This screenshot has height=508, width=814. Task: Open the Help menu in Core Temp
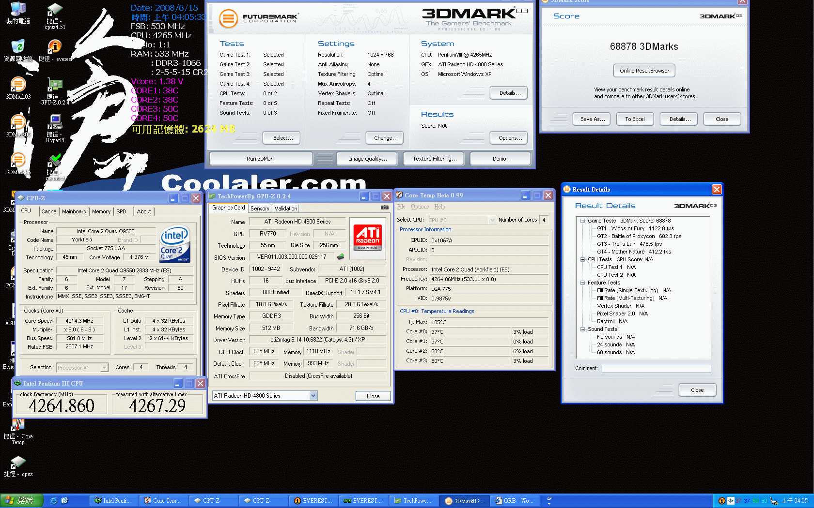click(x=439, y=207)
